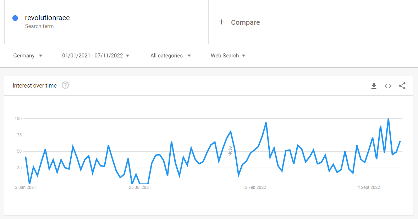Click the 4 Sept 2022 axis label

click(369, 187)
